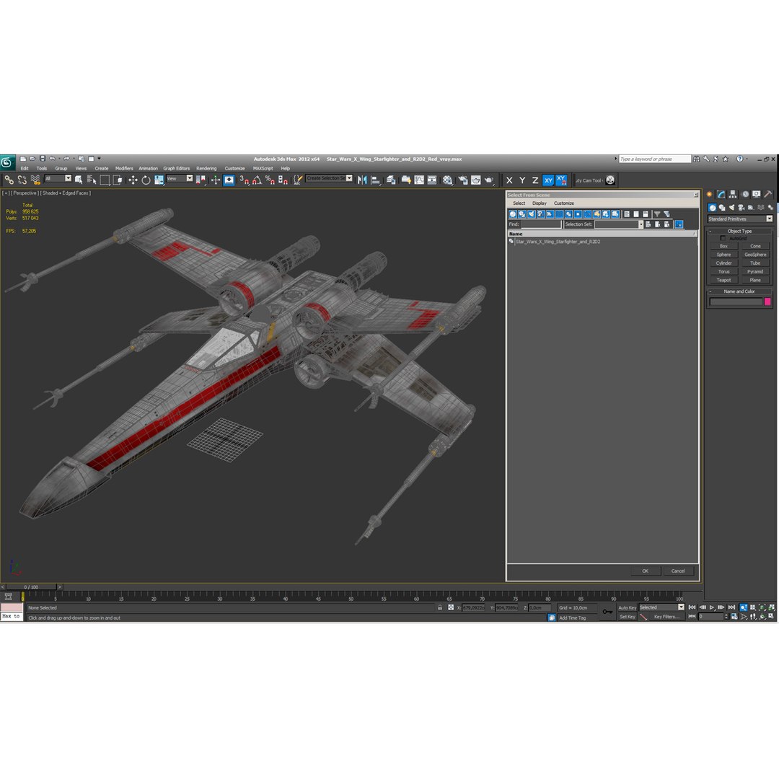Open the dialog's Customize menu
Image resolution: width=779 pixels, height=779 pixels.
(564, 203)
